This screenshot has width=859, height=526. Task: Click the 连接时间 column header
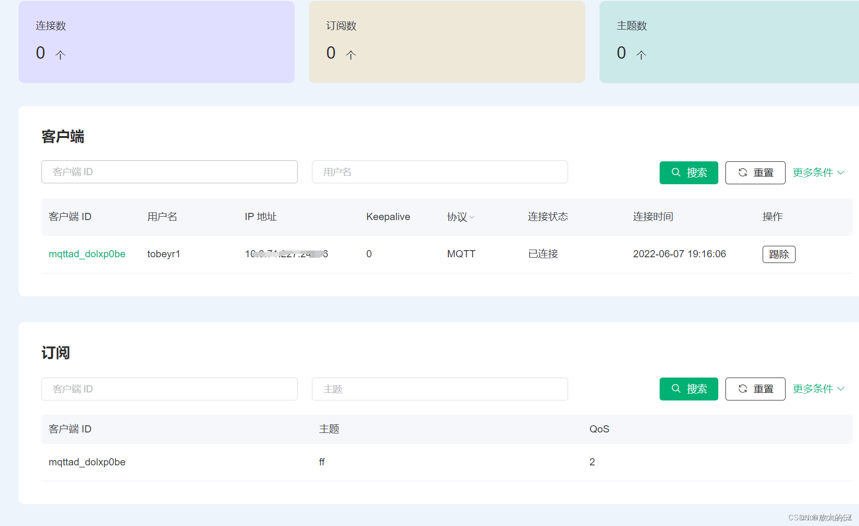point(653,217)
